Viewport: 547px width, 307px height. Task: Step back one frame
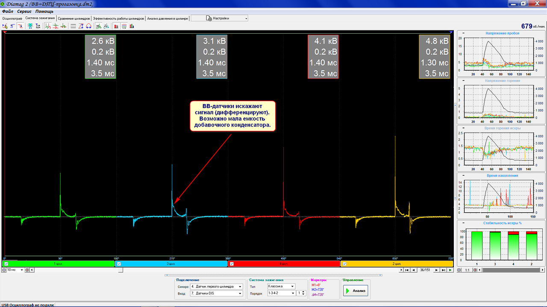tap(414, 270)
